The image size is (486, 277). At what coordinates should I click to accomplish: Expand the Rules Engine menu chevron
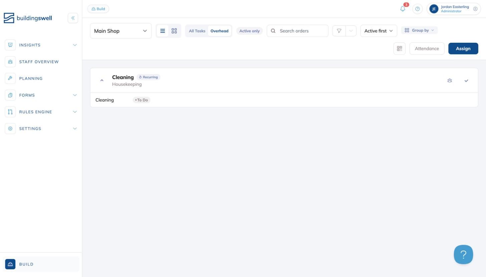(75, 112)
